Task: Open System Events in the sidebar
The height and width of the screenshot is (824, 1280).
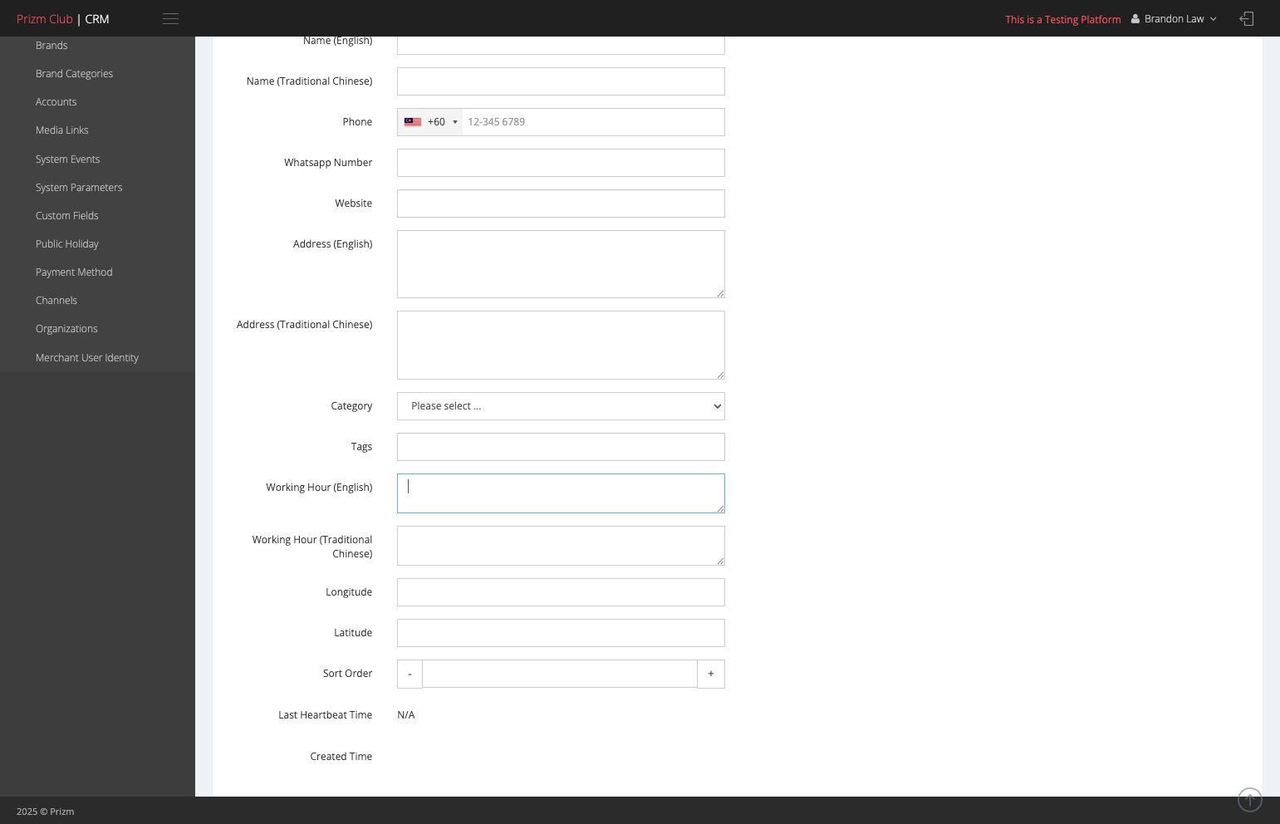Action: (x=67, y=159)
